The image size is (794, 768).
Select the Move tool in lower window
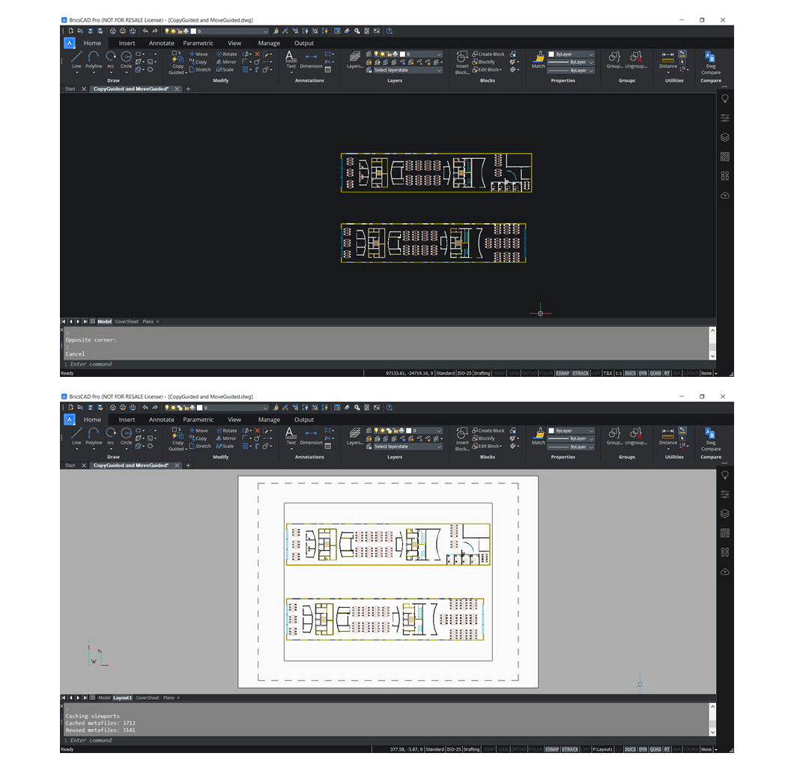click(x=198, y=431)
